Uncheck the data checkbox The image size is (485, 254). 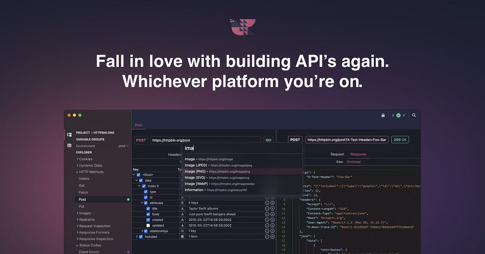[141, 180]
